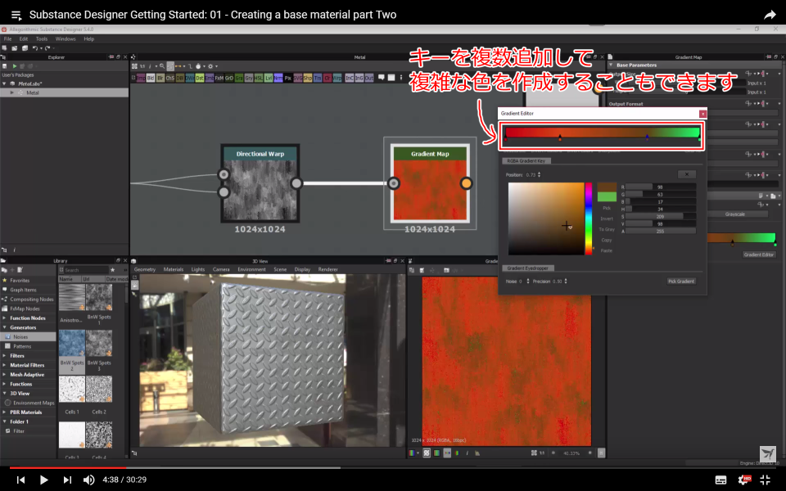Expand the PBR Materials library category
The height and width of the screenshot is (491, 786).
point(5,412)
